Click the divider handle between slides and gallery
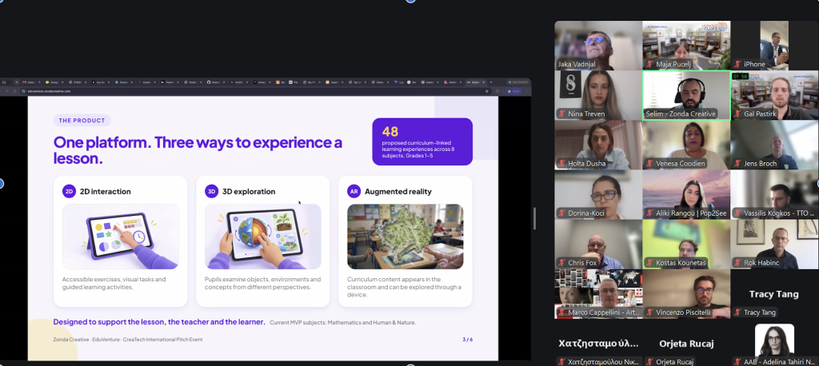819x366 pixels. click(x=534, y=218)
